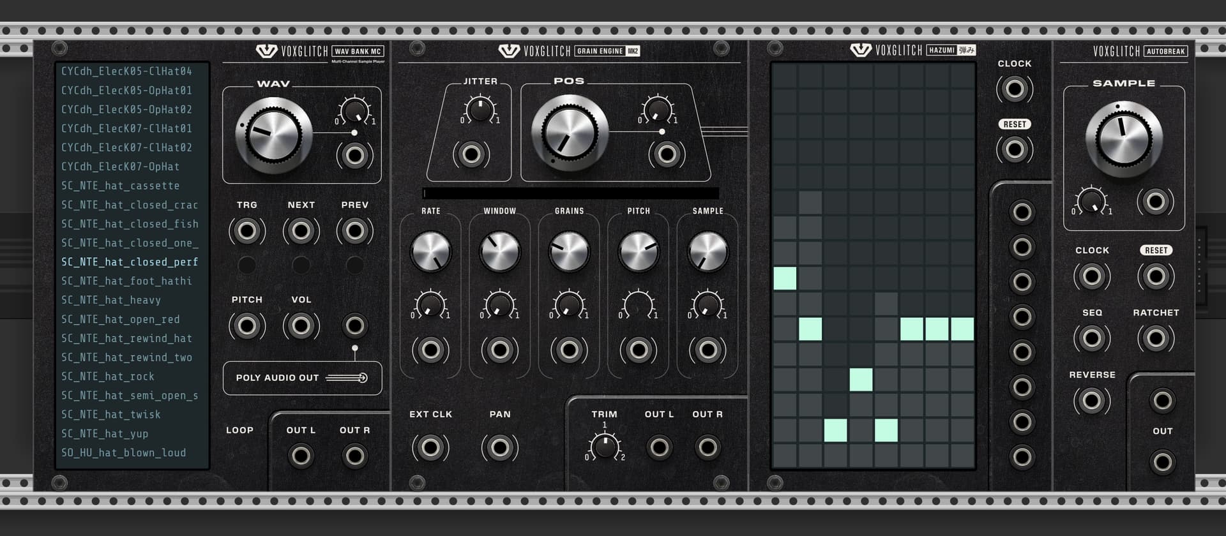Click the JITTER small knob

pyautogui.click(x=480, y=110)
